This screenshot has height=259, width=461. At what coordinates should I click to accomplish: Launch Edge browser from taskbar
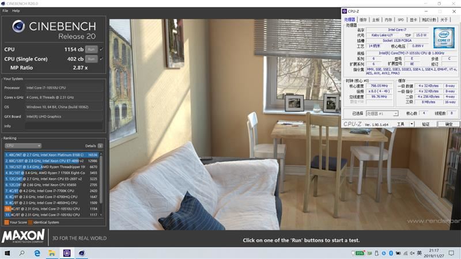(x=37, y=253)
